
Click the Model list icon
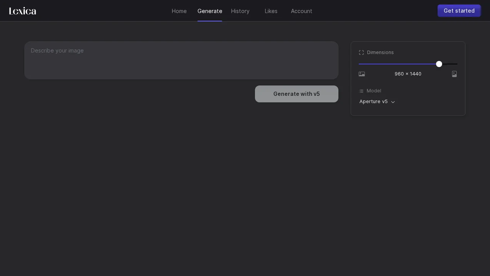tap(361, 91)
